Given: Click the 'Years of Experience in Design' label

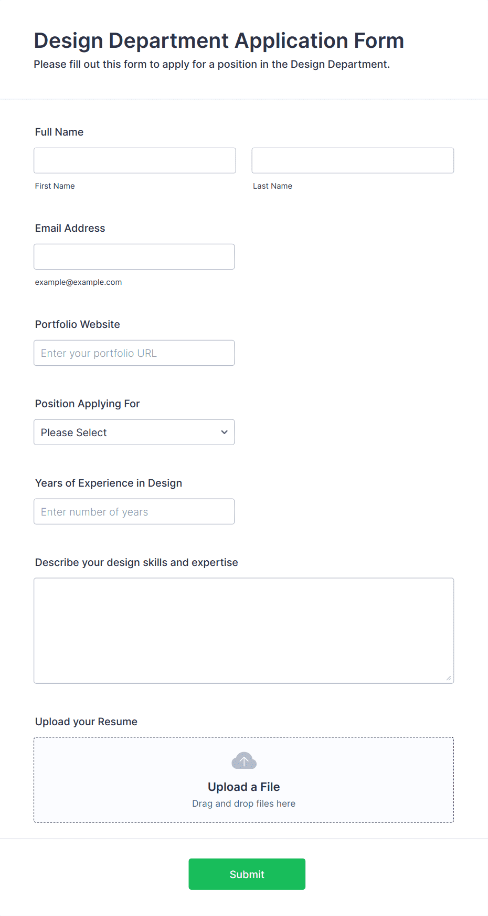Looking at the screenshot, I should [x=109, y=483].
